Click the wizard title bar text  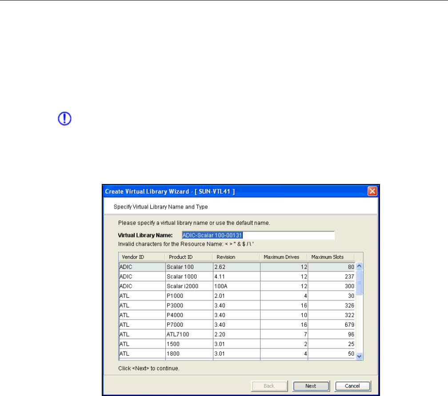coord(170,192)
